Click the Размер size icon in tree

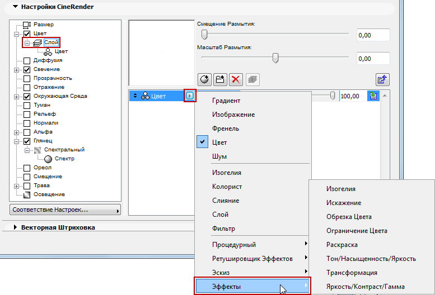tap(27, 25)
